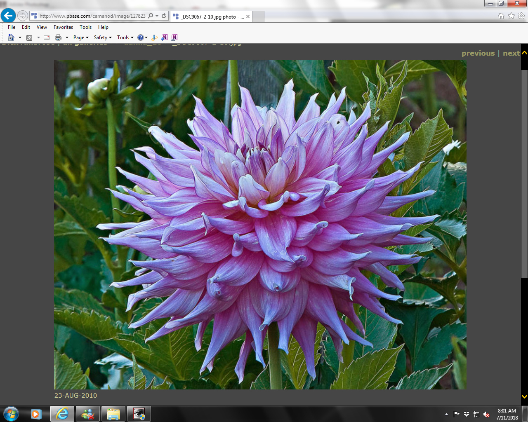Open the Page dropdown in command bar
Screen dimensions: 528x422
coord(81,38)
